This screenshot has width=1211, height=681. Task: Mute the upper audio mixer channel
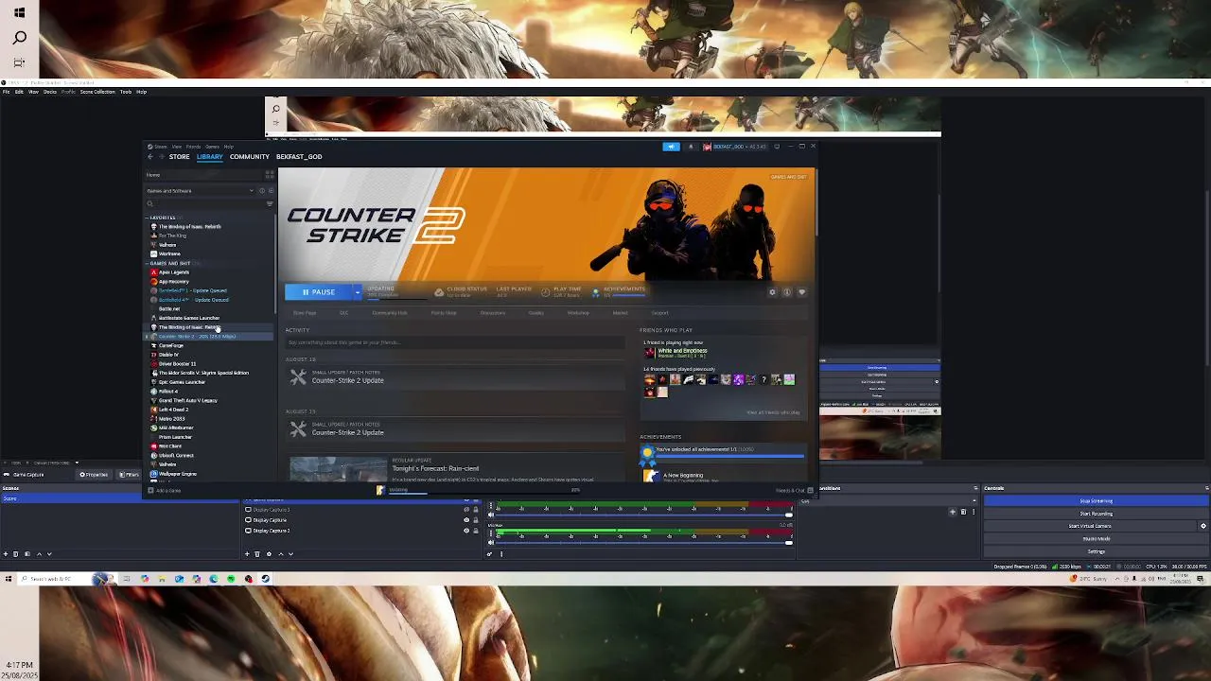[x=490, y=515]
